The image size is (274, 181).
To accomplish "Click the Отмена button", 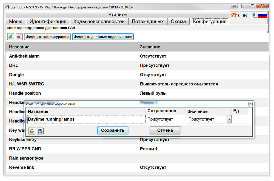I will click(165, 131).
